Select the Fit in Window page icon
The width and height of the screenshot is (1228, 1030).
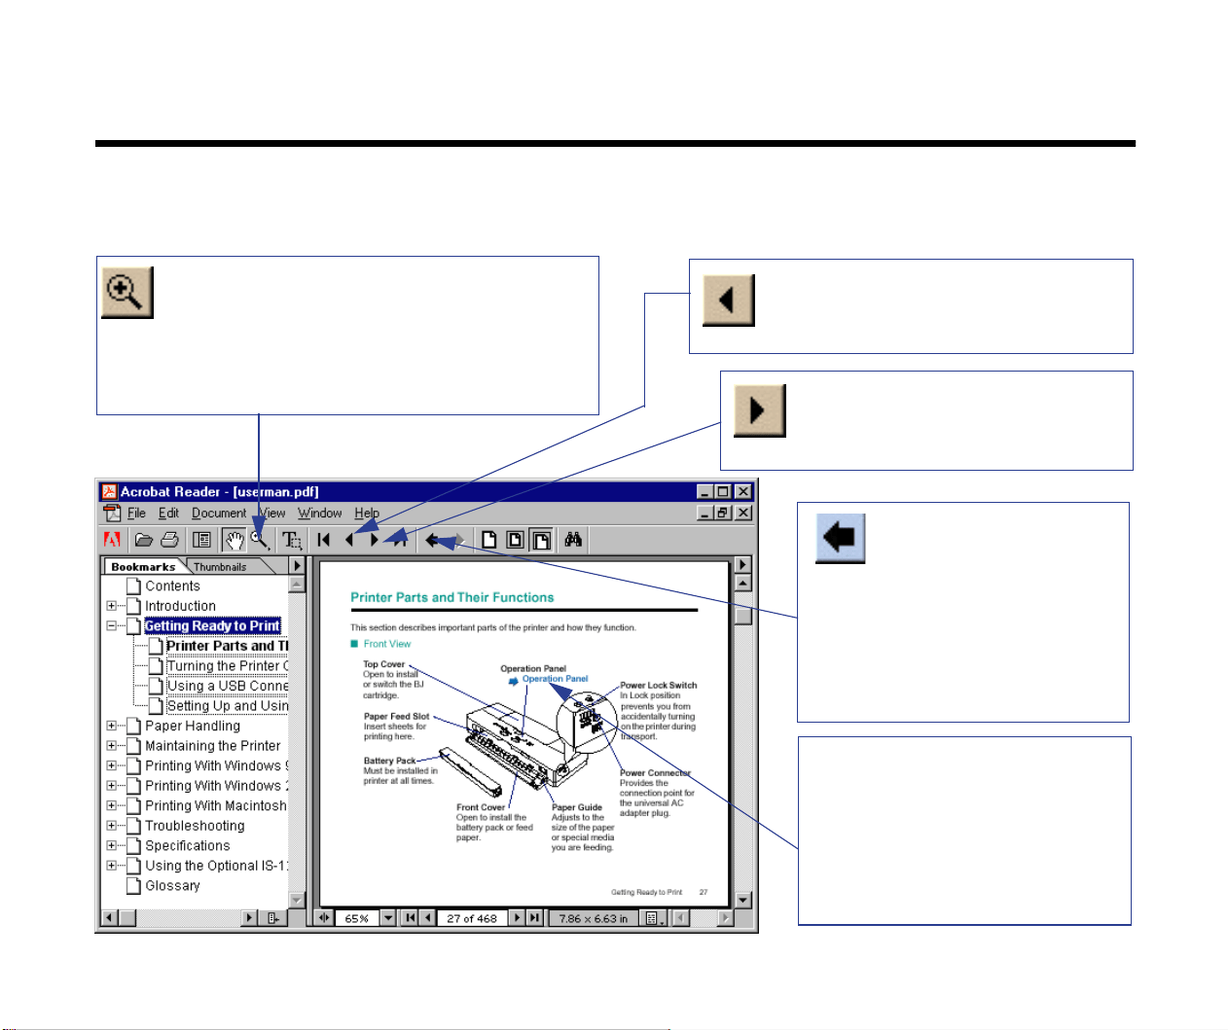tap(516, 540)
